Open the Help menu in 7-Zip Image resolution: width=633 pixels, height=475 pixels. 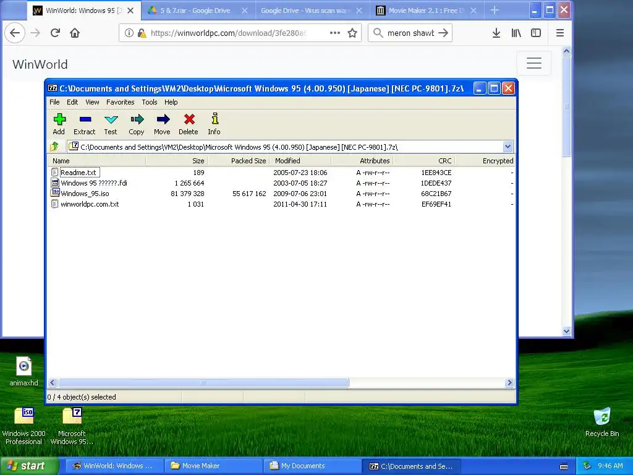pyautogui.click(x=171, y=102)
